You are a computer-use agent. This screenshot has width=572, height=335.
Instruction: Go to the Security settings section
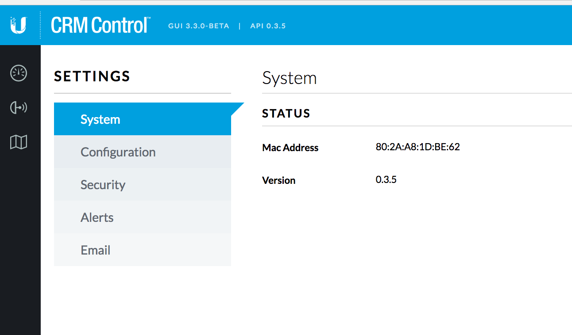coord(103,185)
